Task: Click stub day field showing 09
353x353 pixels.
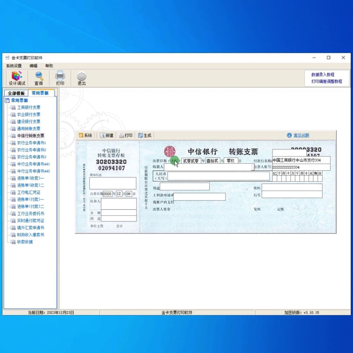Action: (x=129, y=193)
